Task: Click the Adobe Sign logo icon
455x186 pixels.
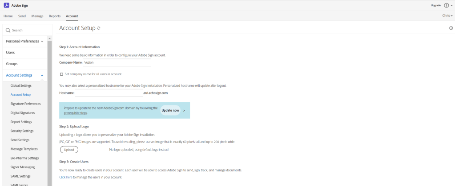Action: 6,5
